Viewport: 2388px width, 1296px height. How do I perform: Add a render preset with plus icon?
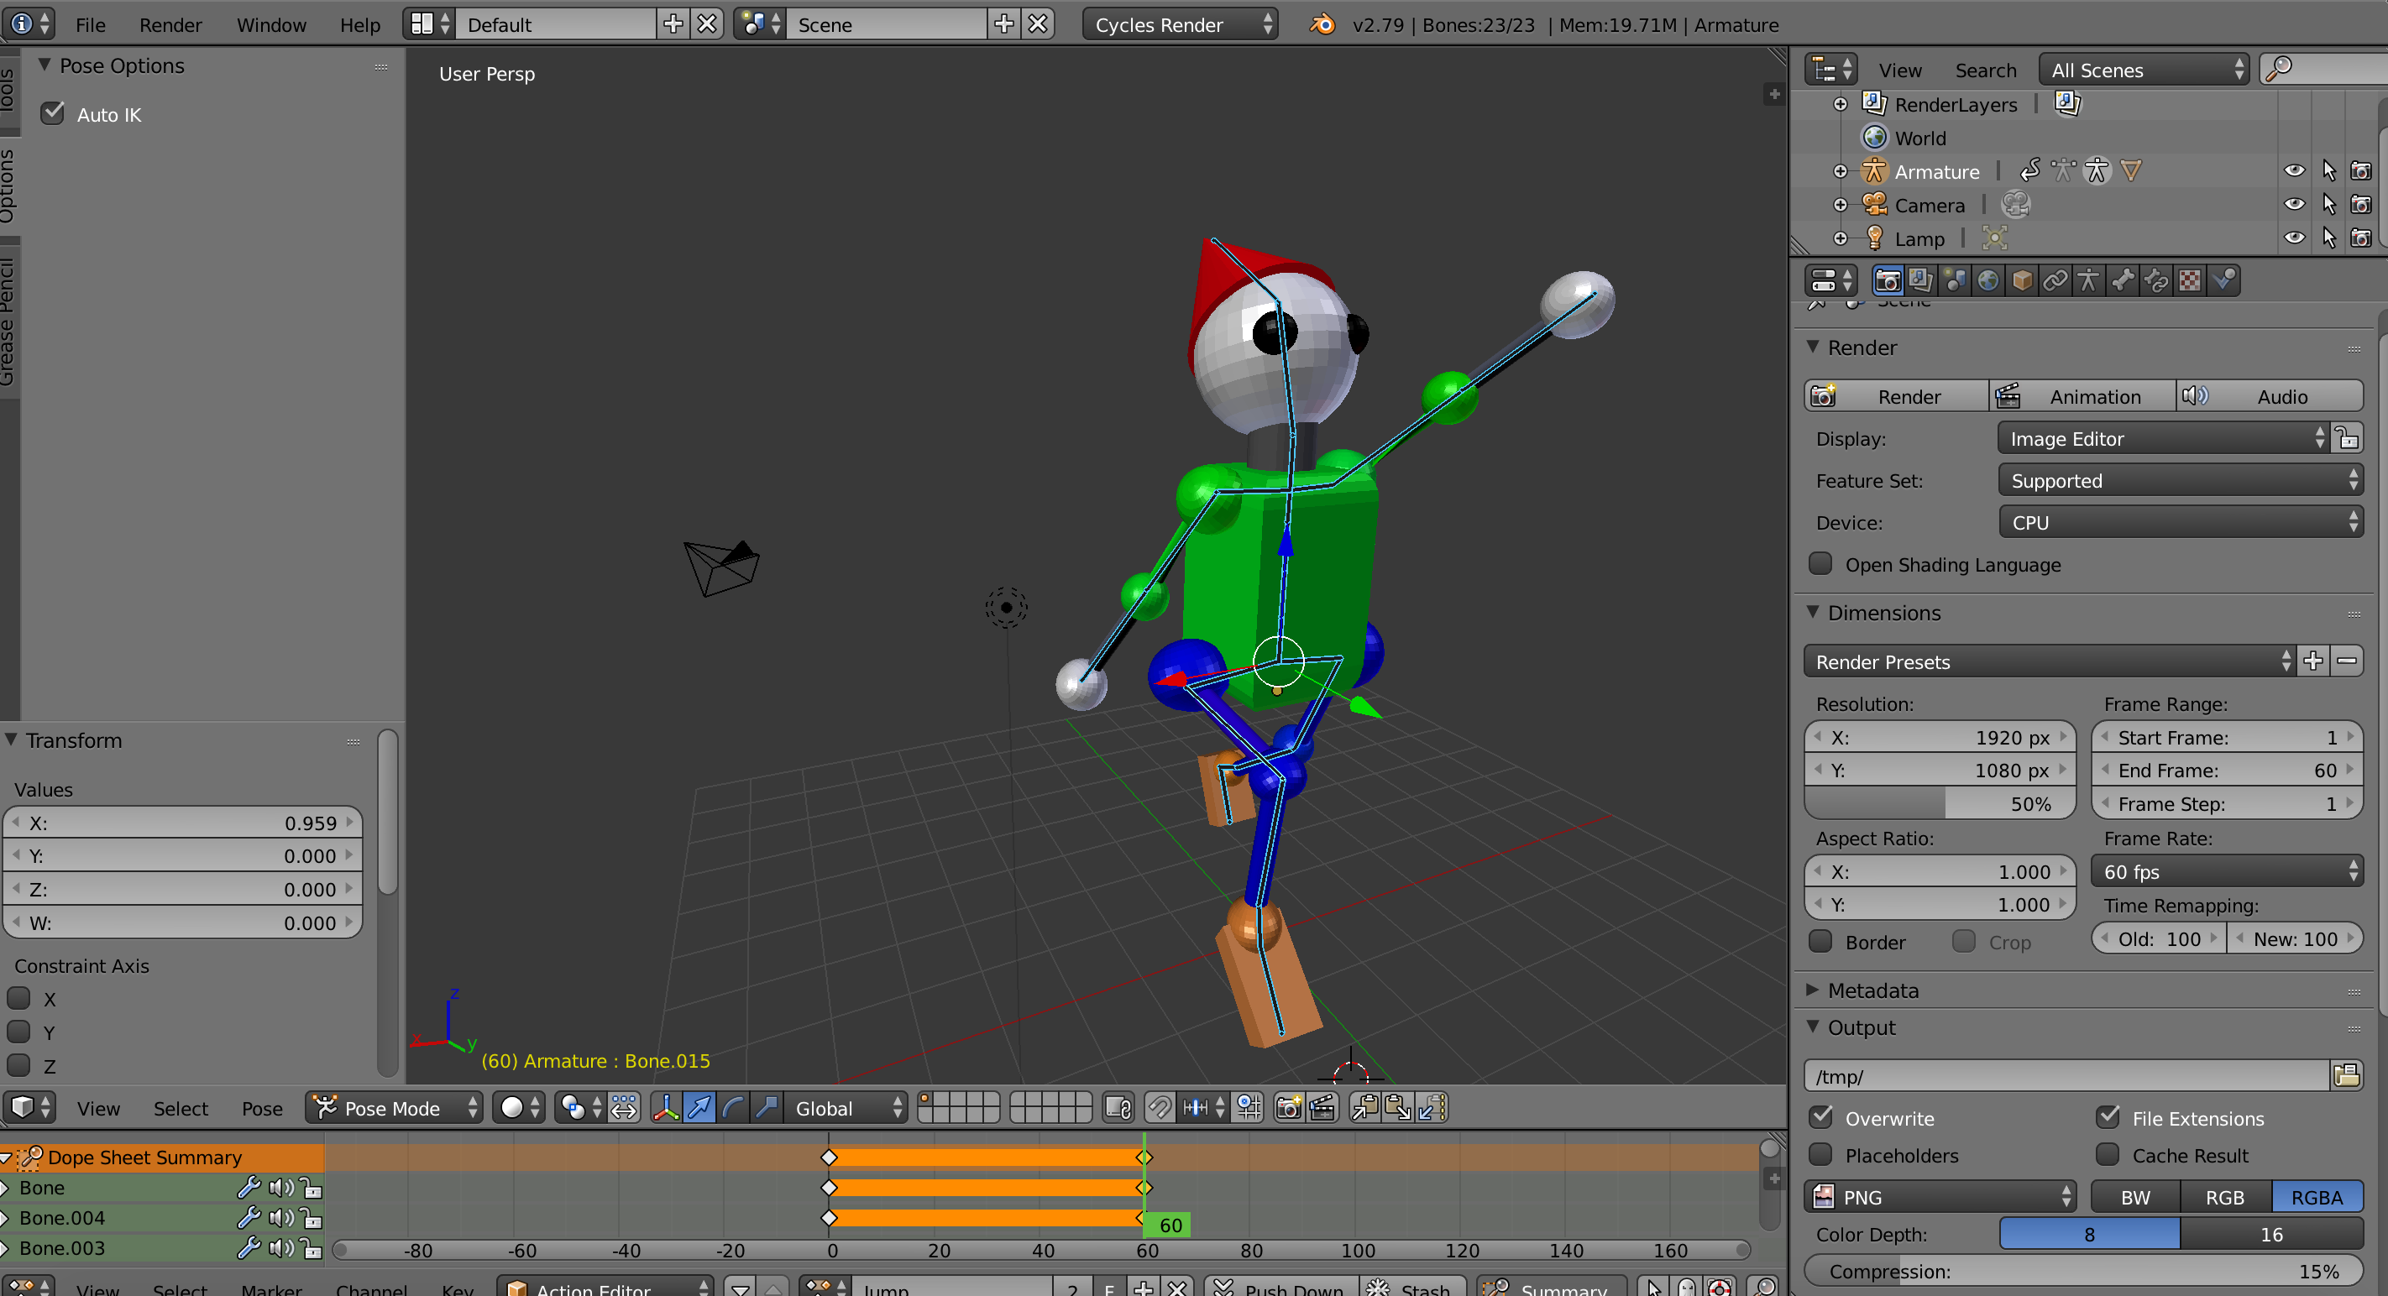pos(2313,661)
